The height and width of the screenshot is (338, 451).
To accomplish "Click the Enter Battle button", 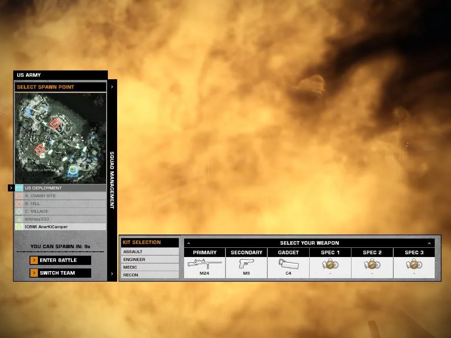I will [x=60, y=261].
